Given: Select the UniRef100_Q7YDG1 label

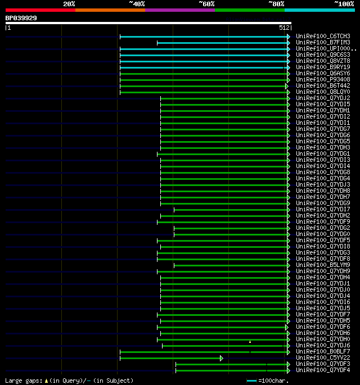Looking at the screenshot, I should (x=323, y=153).
